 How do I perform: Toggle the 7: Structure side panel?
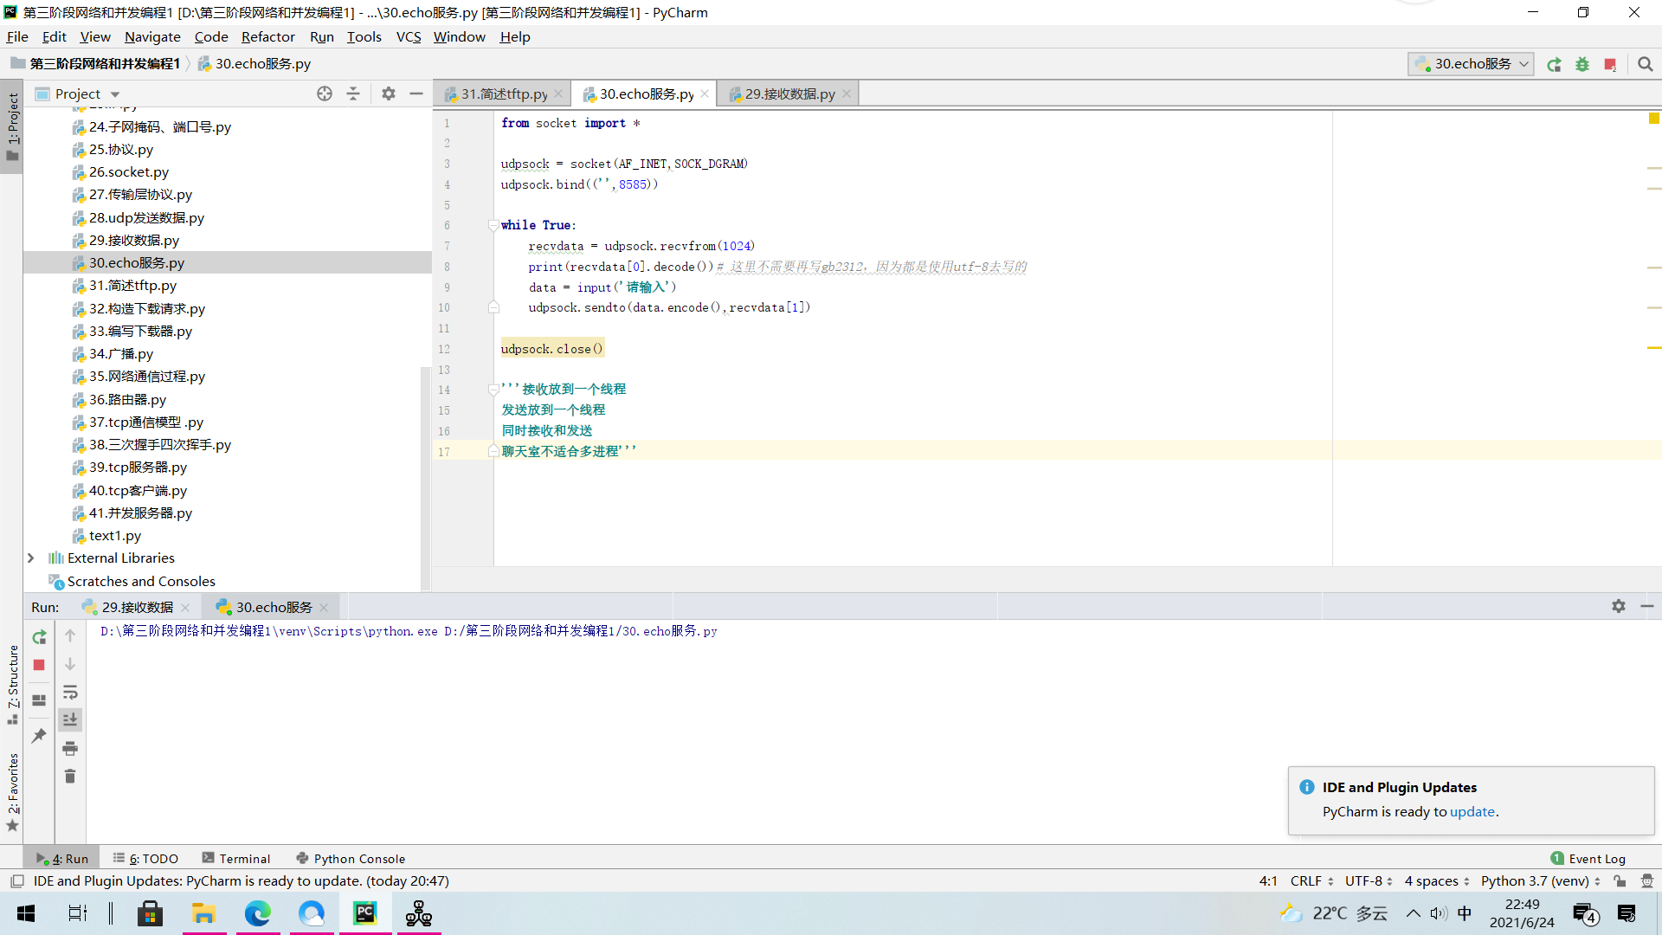click(12, 684)
